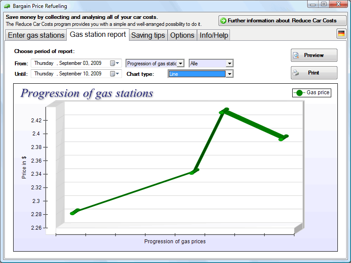Open the Until date calendar picker icon

click(114, 74)
